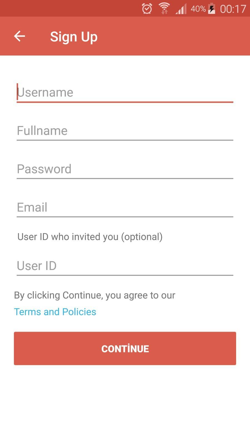Screen dimensions: 250x444
Task: Tap the cellular signal strength icon
Action: tap(181, 9)
